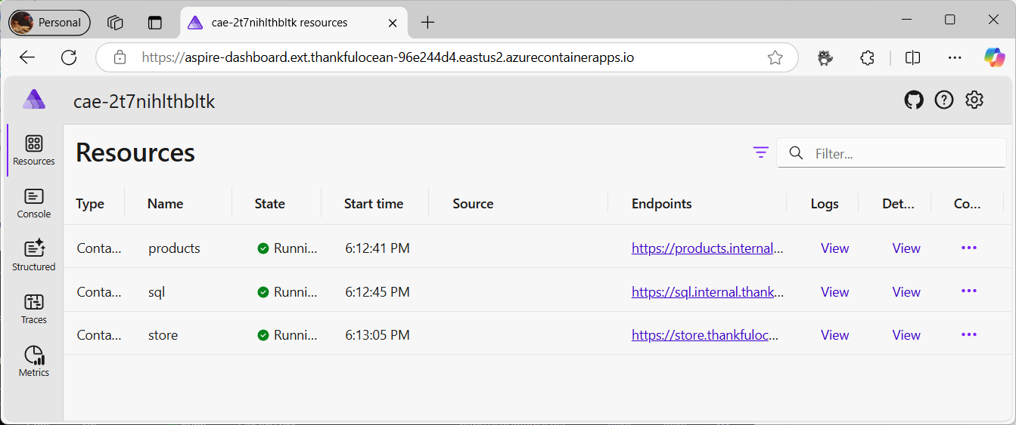Viewport: 1016px width, 425px height.
Task: Open the tab actions workspaces icon
Action: point(115,23)
